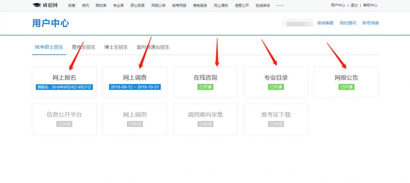Open the 在线咨询 service card
Viewport: 410px width, 183px height.
tap(205, 82)
